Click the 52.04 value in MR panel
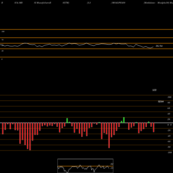 click(x=161, y=102)
